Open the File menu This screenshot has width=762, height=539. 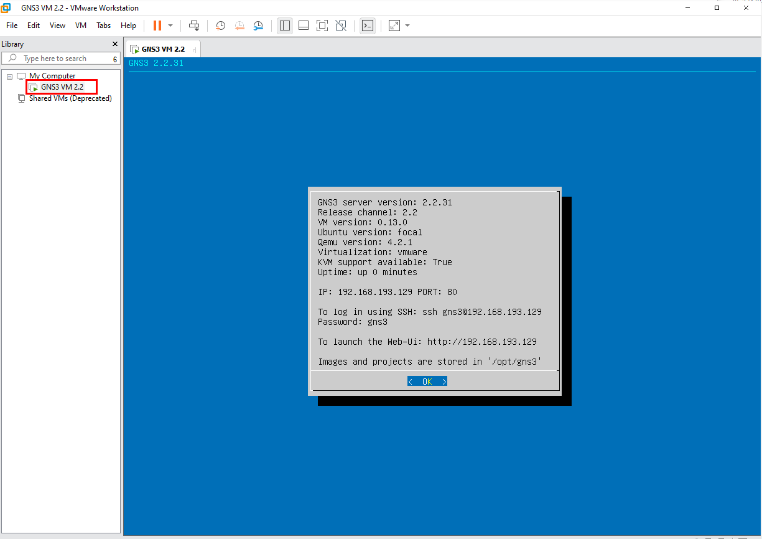(12, 26)
